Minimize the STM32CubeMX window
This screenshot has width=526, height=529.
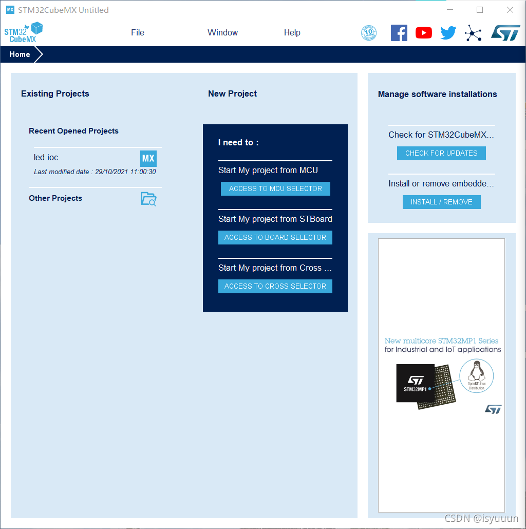tap(450, 10)
